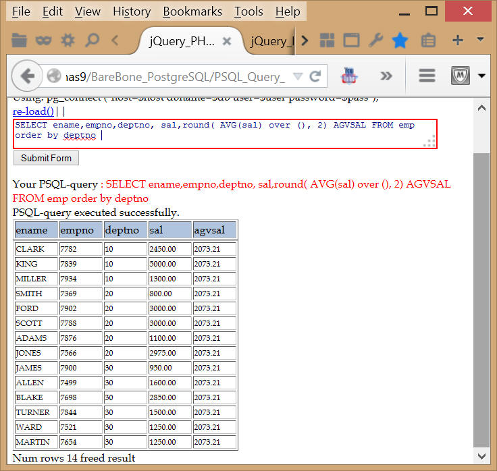Screen dimensions: 497x471
Task: Click the SCOTT name cell
Action: (36, 323)
